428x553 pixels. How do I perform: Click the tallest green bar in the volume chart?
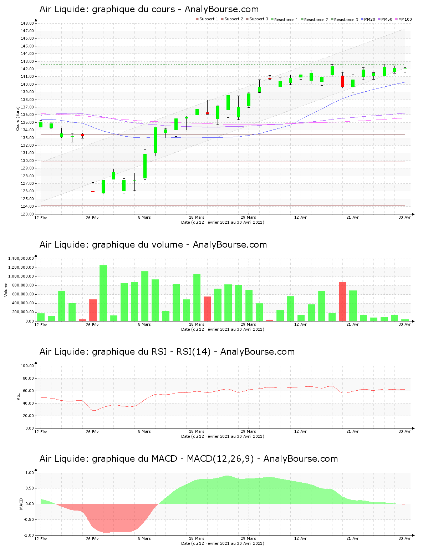click(103, 293)
